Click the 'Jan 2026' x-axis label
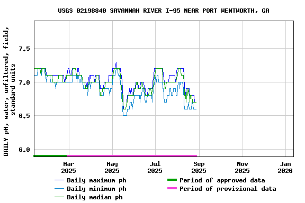Image resolution: width=305 pixels, height=203 pixels. 285,168
